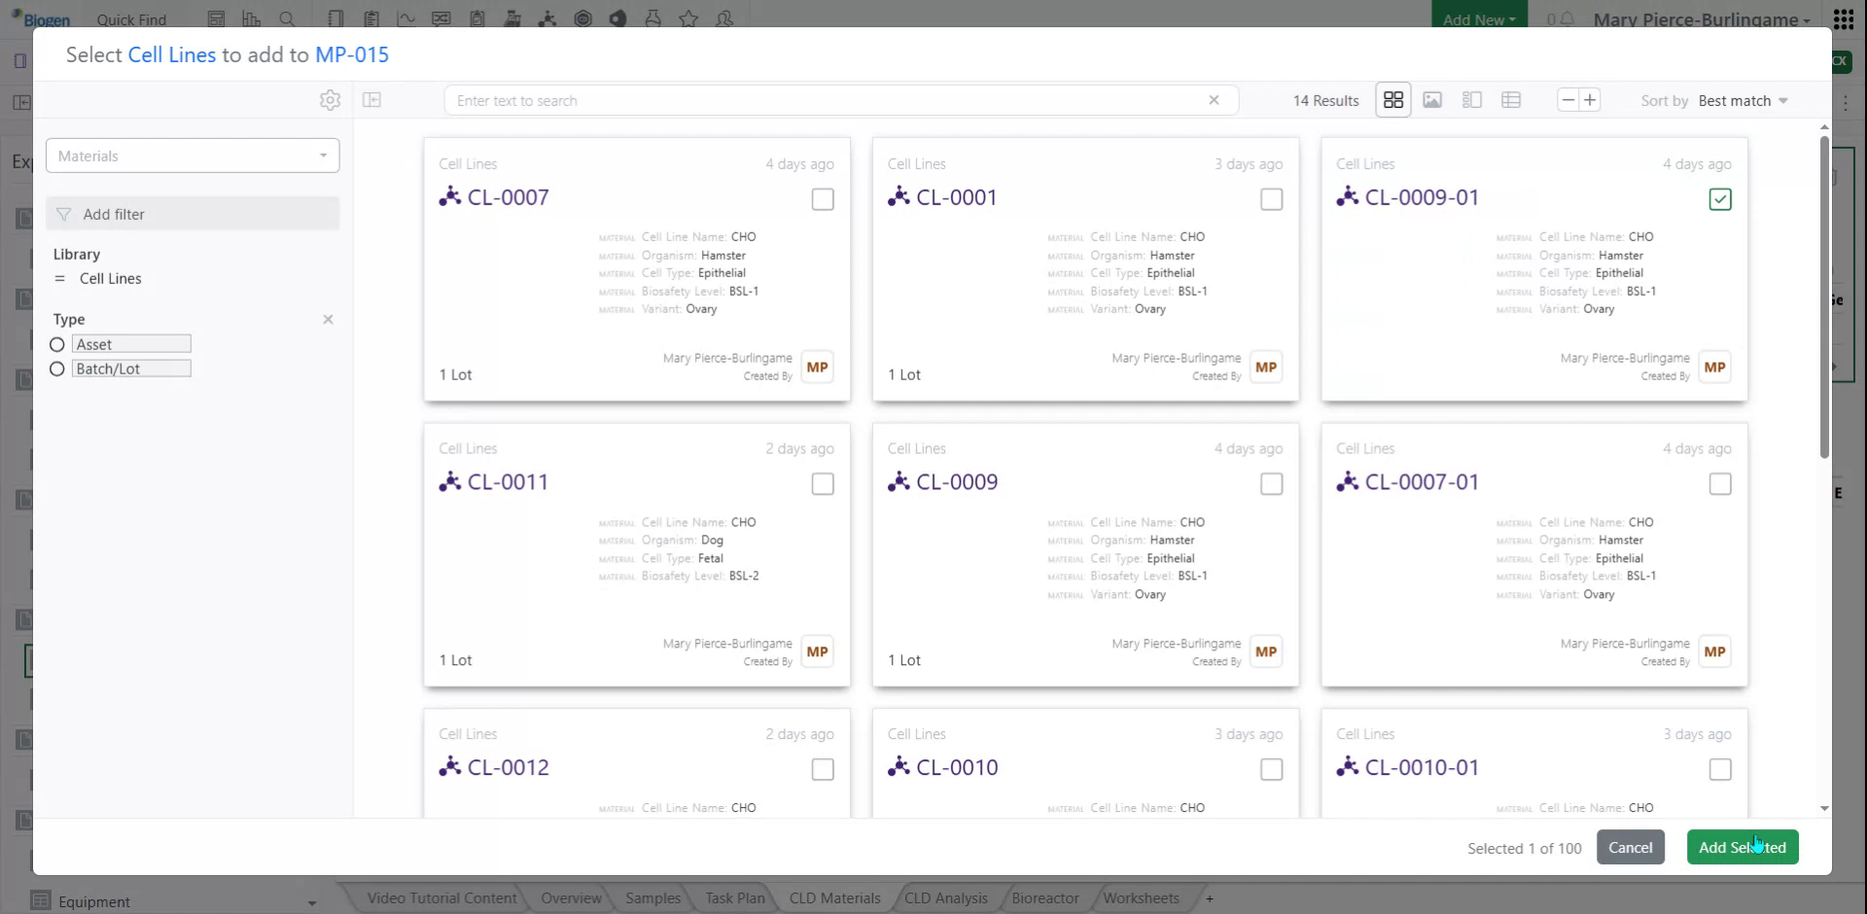Open the Materials library dropdown
Image resolution: width=1867 pixels, height=914 pixels.
pyautogui.click(x=192, y=156)
